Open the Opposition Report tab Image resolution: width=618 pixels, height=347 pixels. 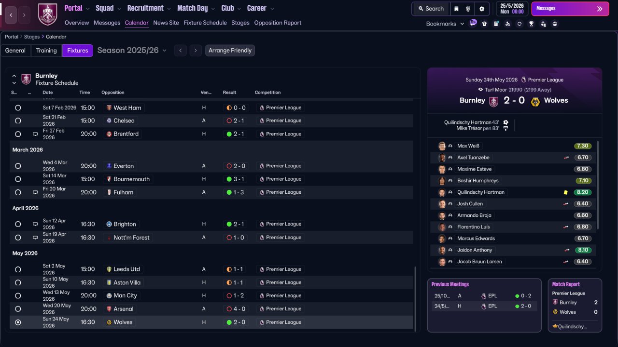point(278,23)
